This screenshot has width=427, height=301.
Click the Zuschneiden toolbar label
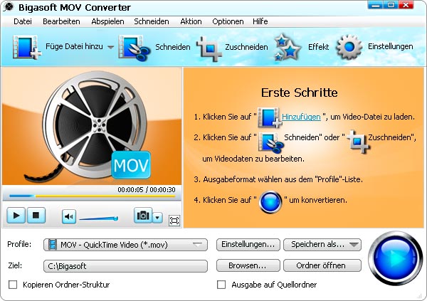(246, 47)
